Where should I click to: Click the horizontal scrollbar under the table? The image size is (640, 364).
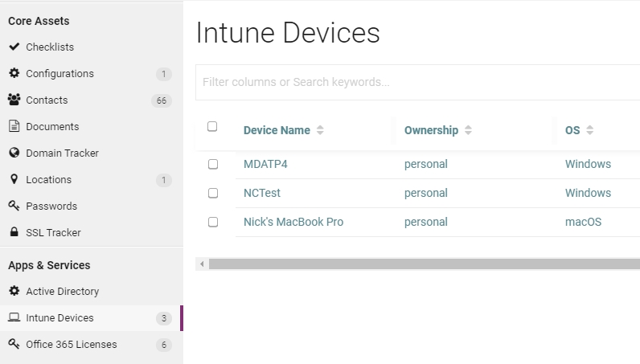tap(418, 264)
